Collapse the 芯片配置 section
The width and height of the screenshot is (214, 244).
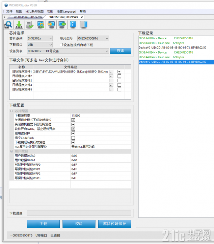pos(11,111)
